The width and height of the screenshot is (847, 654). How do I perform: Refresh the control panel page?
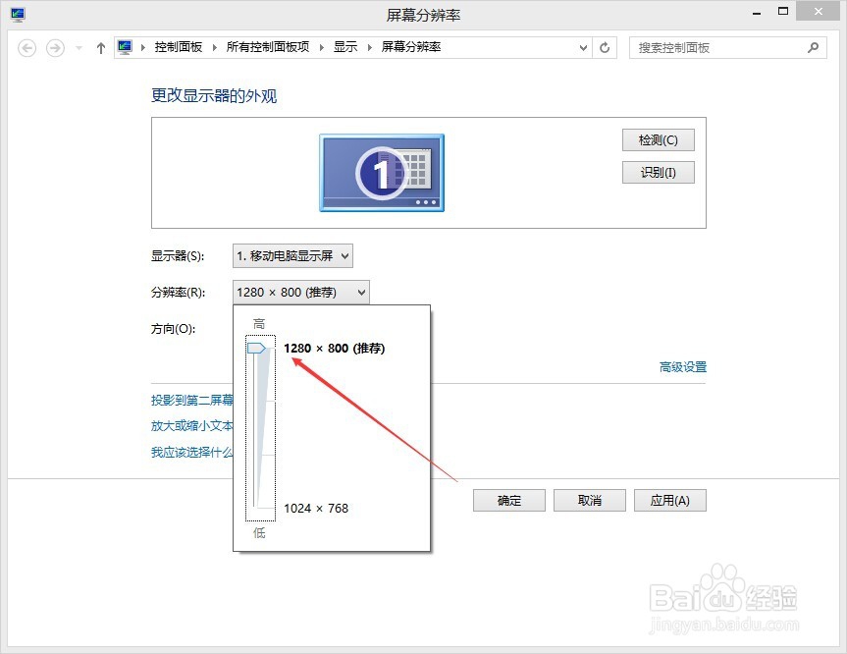click(x=605, y=48)
